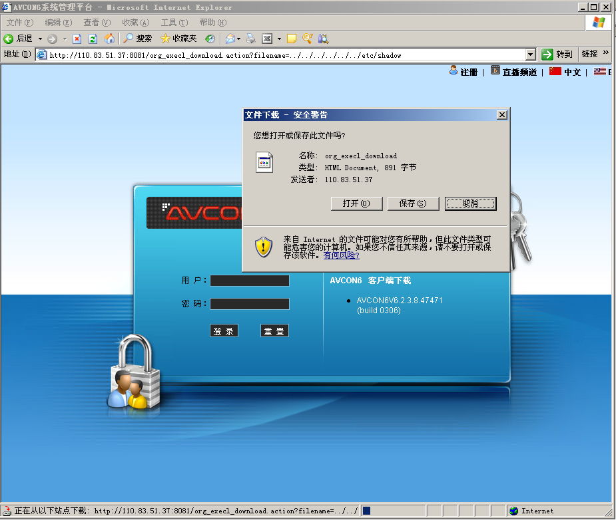Open the File (文件) menu

(x=20, y=23)
